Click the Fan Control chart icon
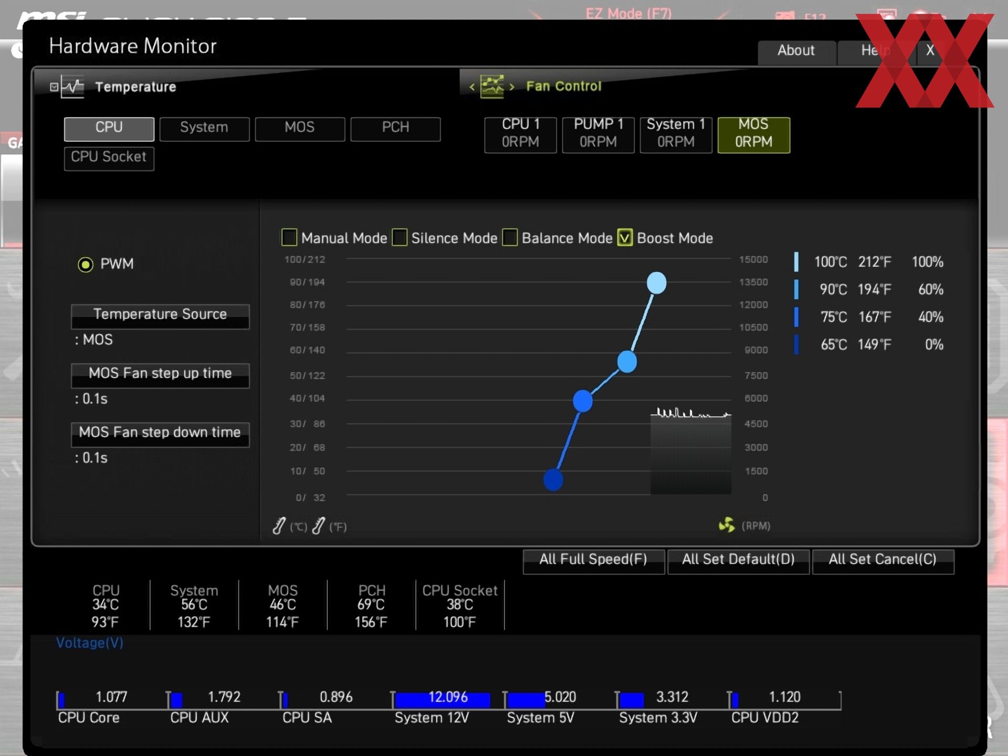 coord(492,86)
